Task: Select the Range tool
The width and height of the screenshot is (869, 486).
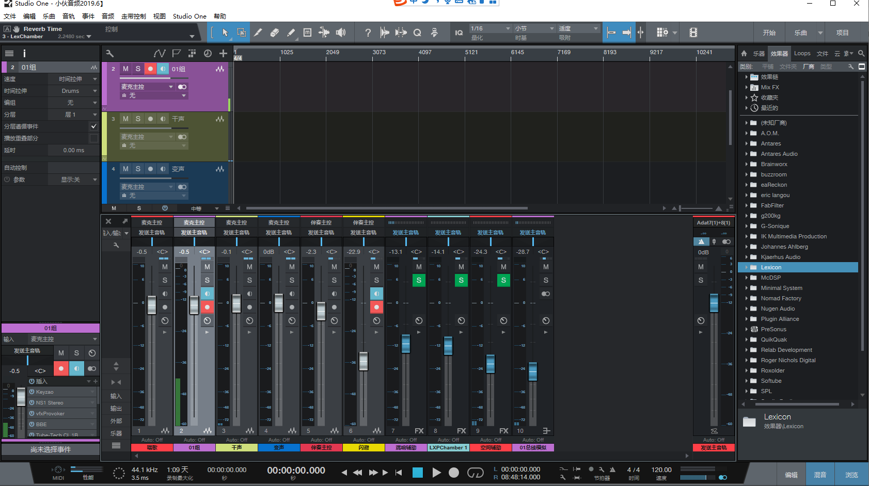Action: click(x=242, y=33)
